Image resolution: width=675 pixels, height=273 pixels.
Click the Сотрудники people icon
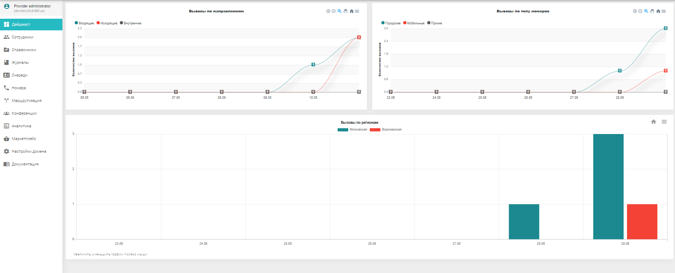click(6, 37)
